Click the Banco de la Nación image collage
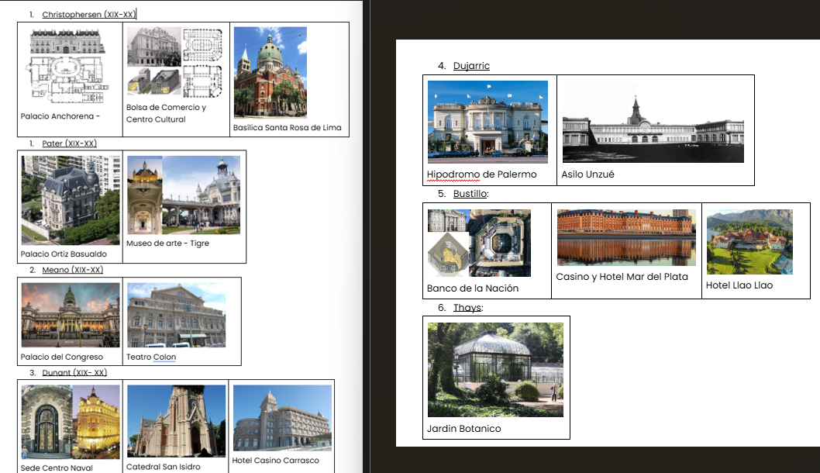The image size is (820, 473). [479, 243]
